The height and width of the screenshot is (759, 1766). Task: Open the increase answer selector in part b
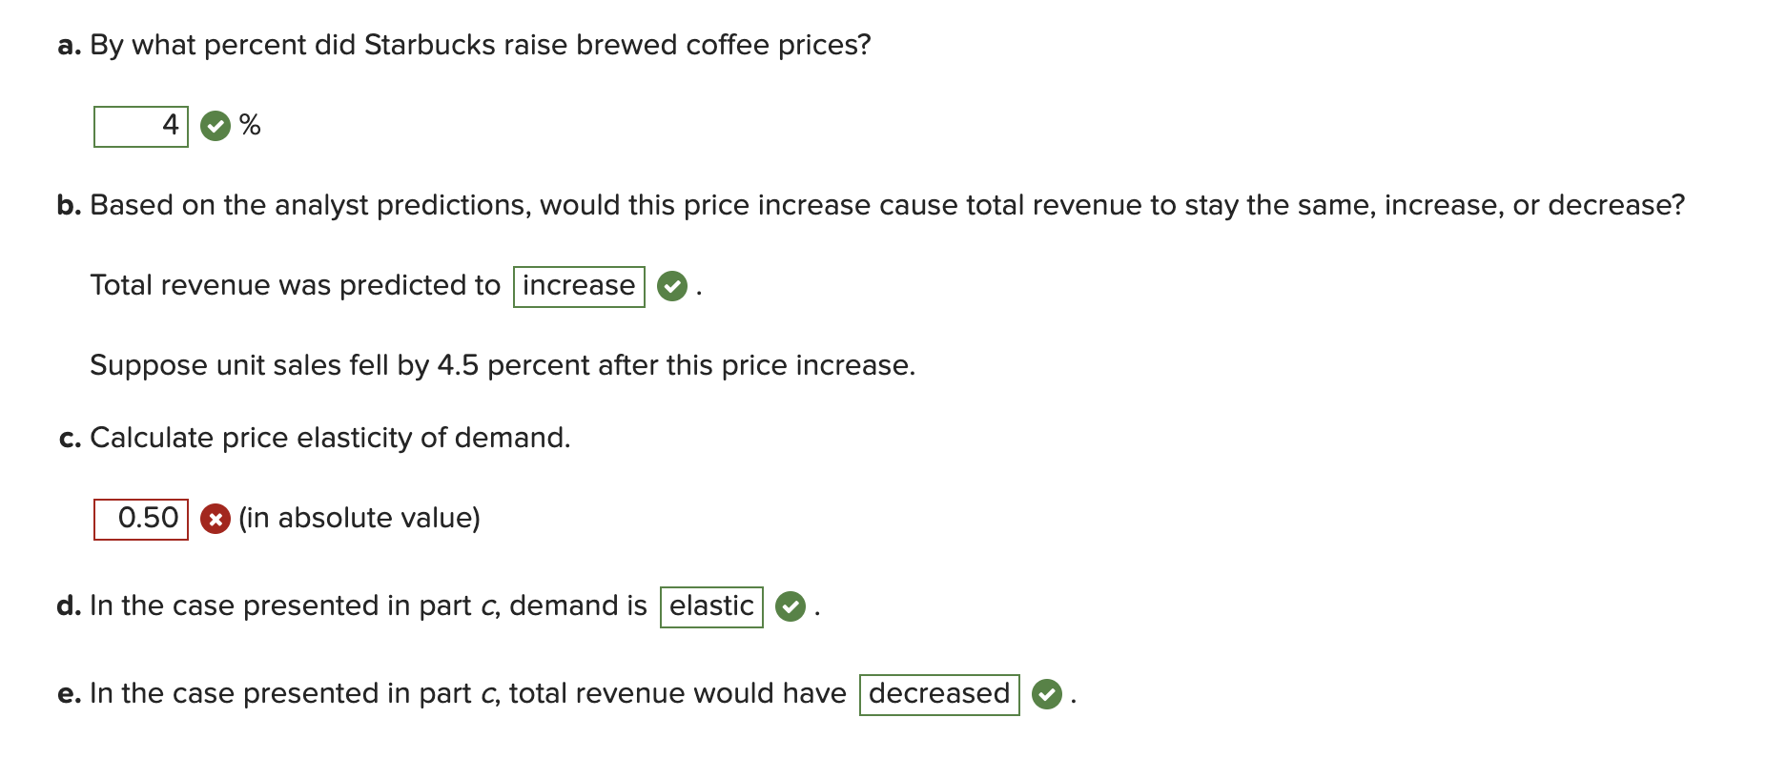tap(579, 284)
